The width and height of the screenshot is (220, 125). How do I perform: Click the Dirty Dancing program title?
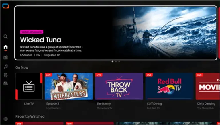pos(206,104)
